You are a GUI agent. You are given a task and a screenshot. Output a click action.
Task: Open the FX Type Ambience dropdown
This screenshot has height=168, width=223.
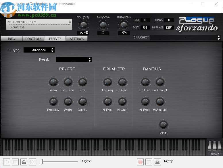39,50
